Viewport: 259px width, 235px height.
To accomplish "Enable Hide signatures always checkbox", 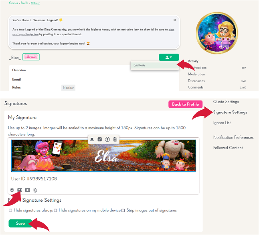I will pyautogui.click(x=10, y=211).
